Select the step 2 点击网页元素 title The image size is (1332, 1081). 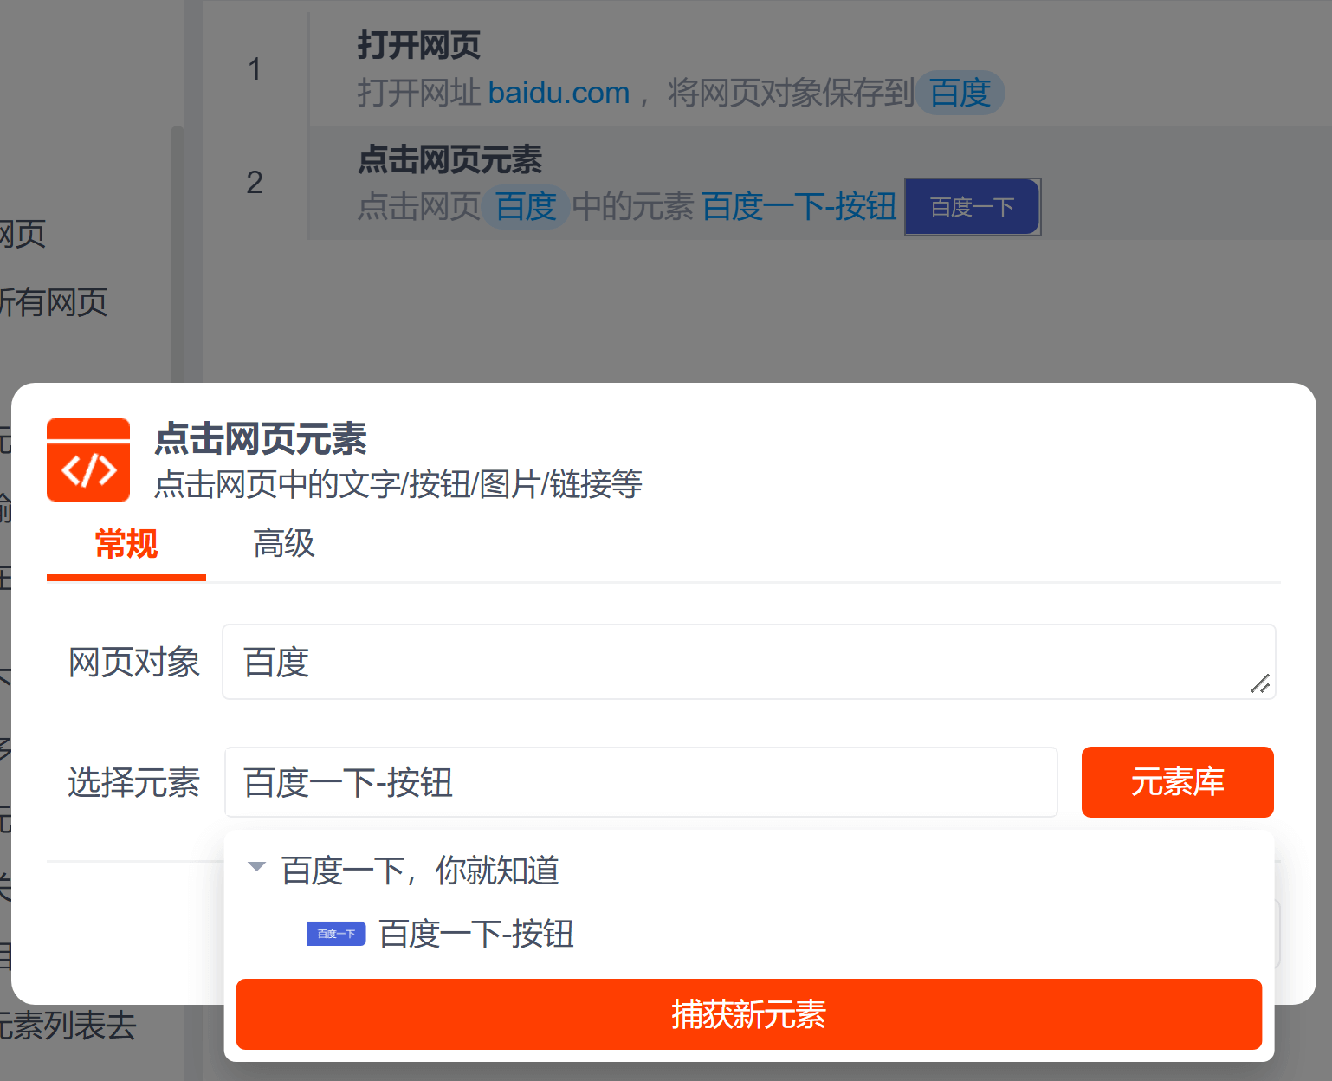449,160
